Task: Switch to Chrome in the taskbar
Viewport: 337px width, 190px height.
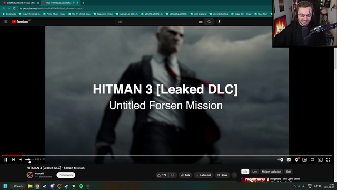Action: click(37, 186)
